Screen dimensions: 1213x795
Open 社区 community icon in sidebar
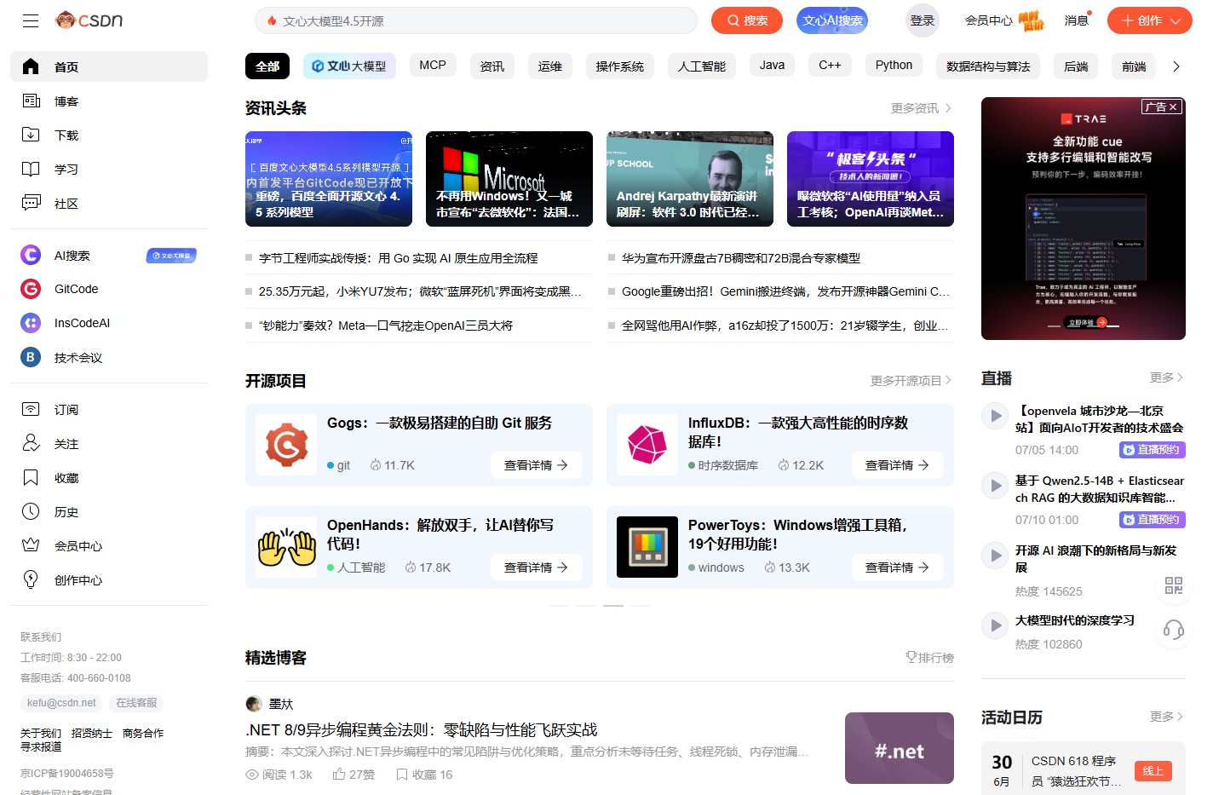tap(31, 203)
